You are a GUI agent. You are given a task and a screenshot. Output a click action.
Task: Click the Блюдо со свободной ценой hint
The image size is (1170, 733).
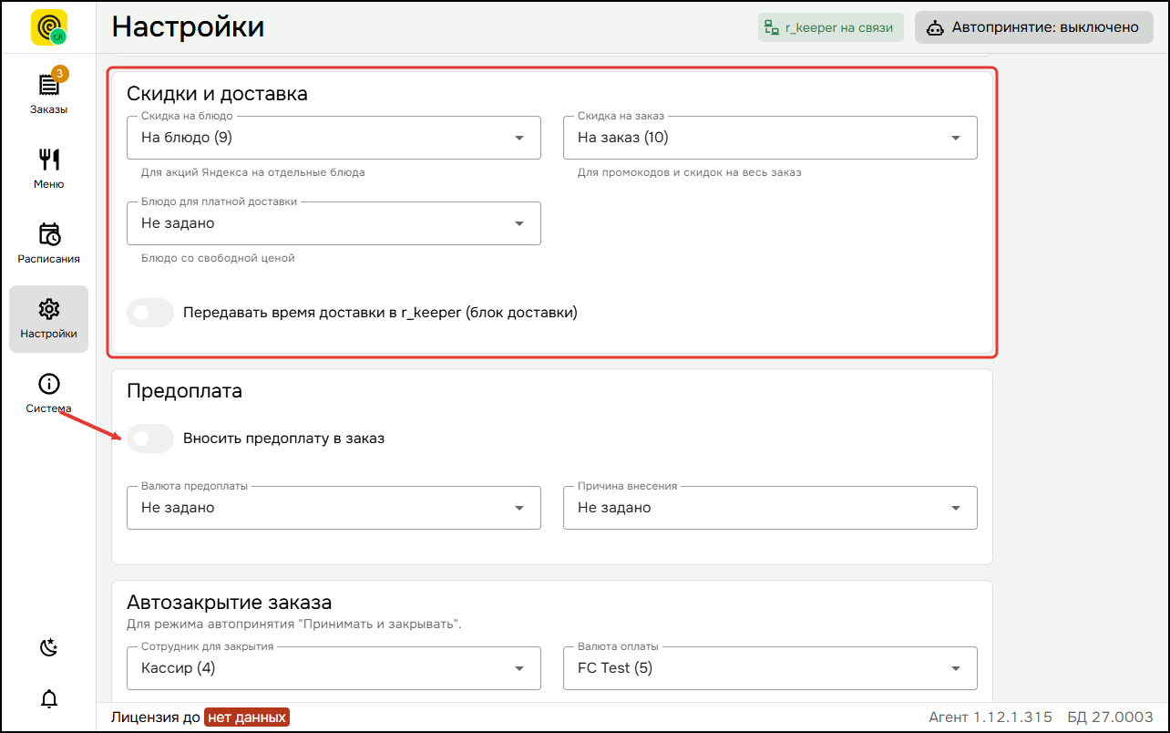pos(218,258)
